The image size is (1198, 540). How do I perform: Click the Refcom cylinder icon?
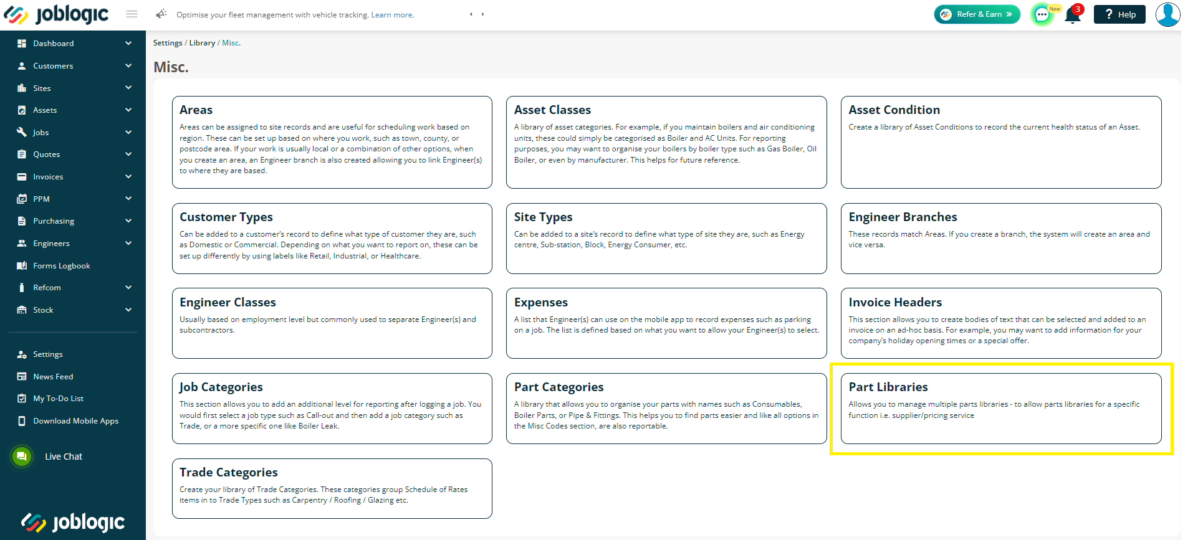pyautogui.click(x=22, y=288)
